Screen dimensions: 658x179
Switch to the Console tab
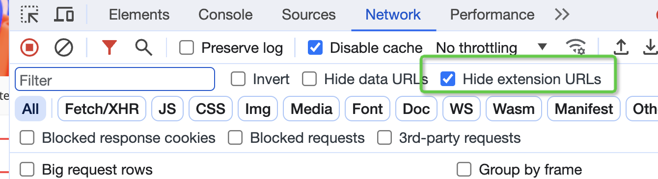click(225, 15)
